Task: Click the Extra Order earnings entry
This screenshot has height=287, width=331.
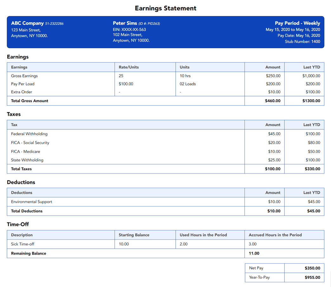Action: (21, 92)
